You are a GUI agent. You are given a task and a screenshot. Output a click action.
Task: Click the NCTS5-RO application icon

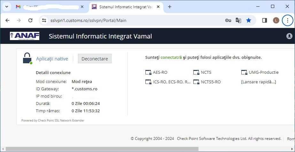(196, 82)
